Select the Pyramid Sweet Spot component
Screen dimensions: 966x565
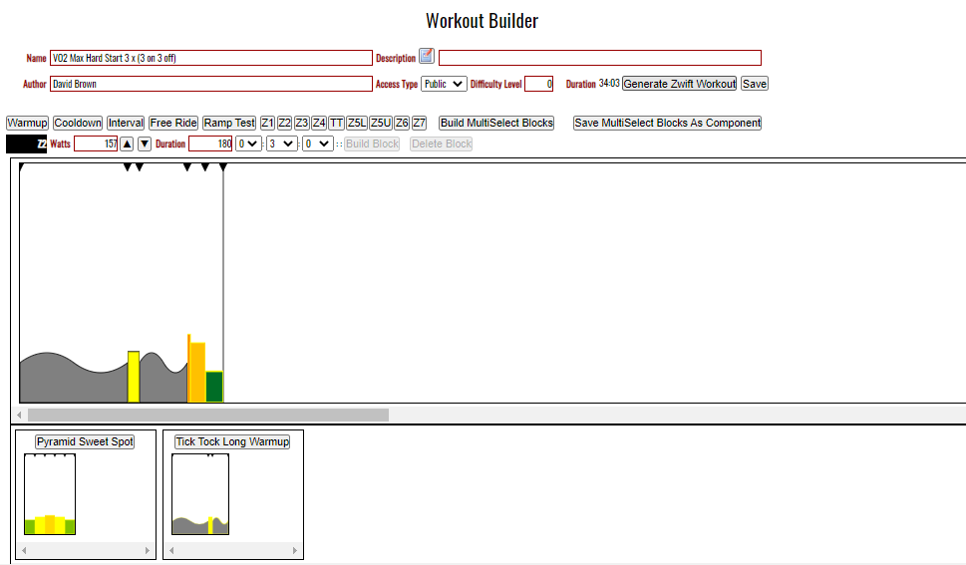coord(85,441)
